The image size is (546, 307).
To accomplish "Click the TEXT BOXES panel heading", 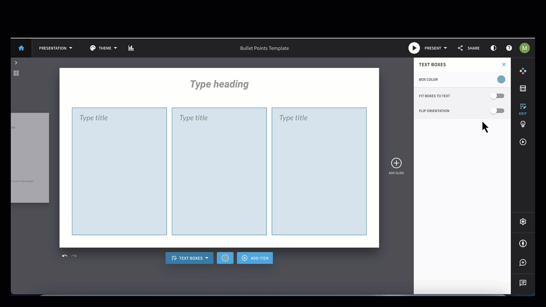I will pyautogui.click(x=432, y=65).
